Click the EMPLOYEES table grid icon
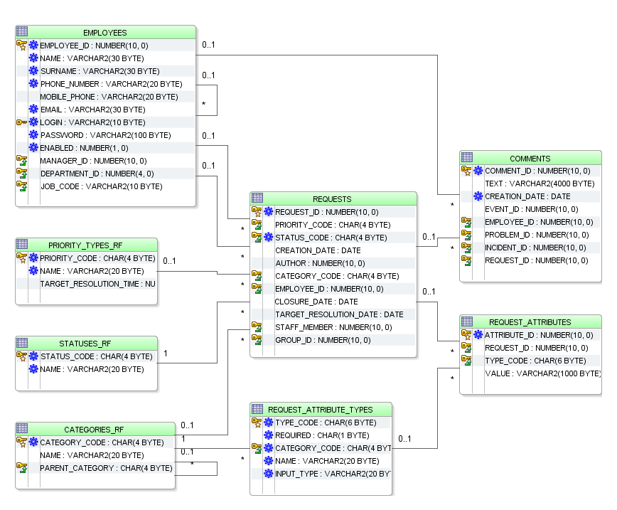The image size is (617, 510). pos(22,31)
